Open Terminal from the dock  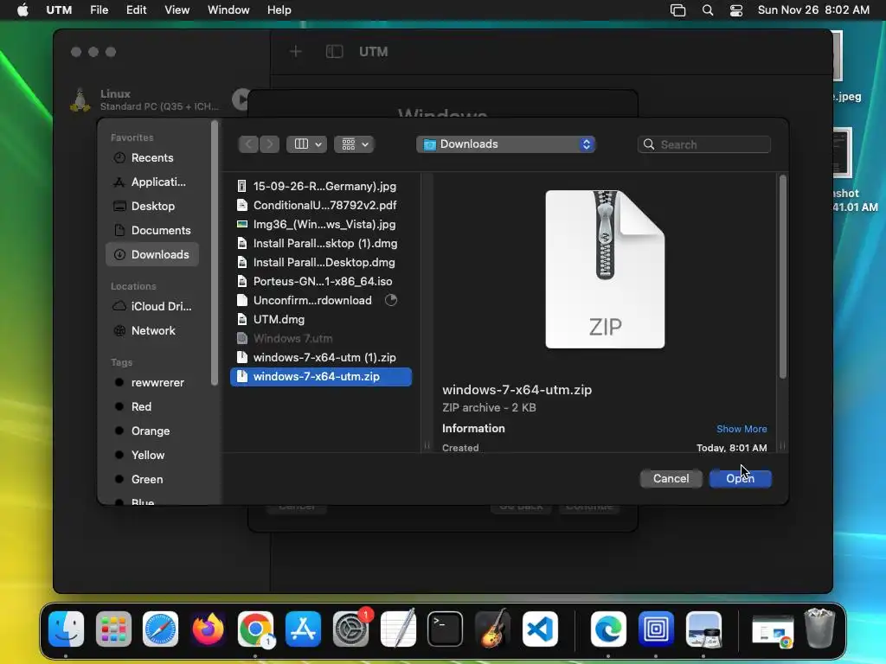(x=446, y=629)
